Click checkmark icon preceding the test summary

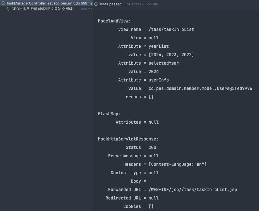click(96, 4)
